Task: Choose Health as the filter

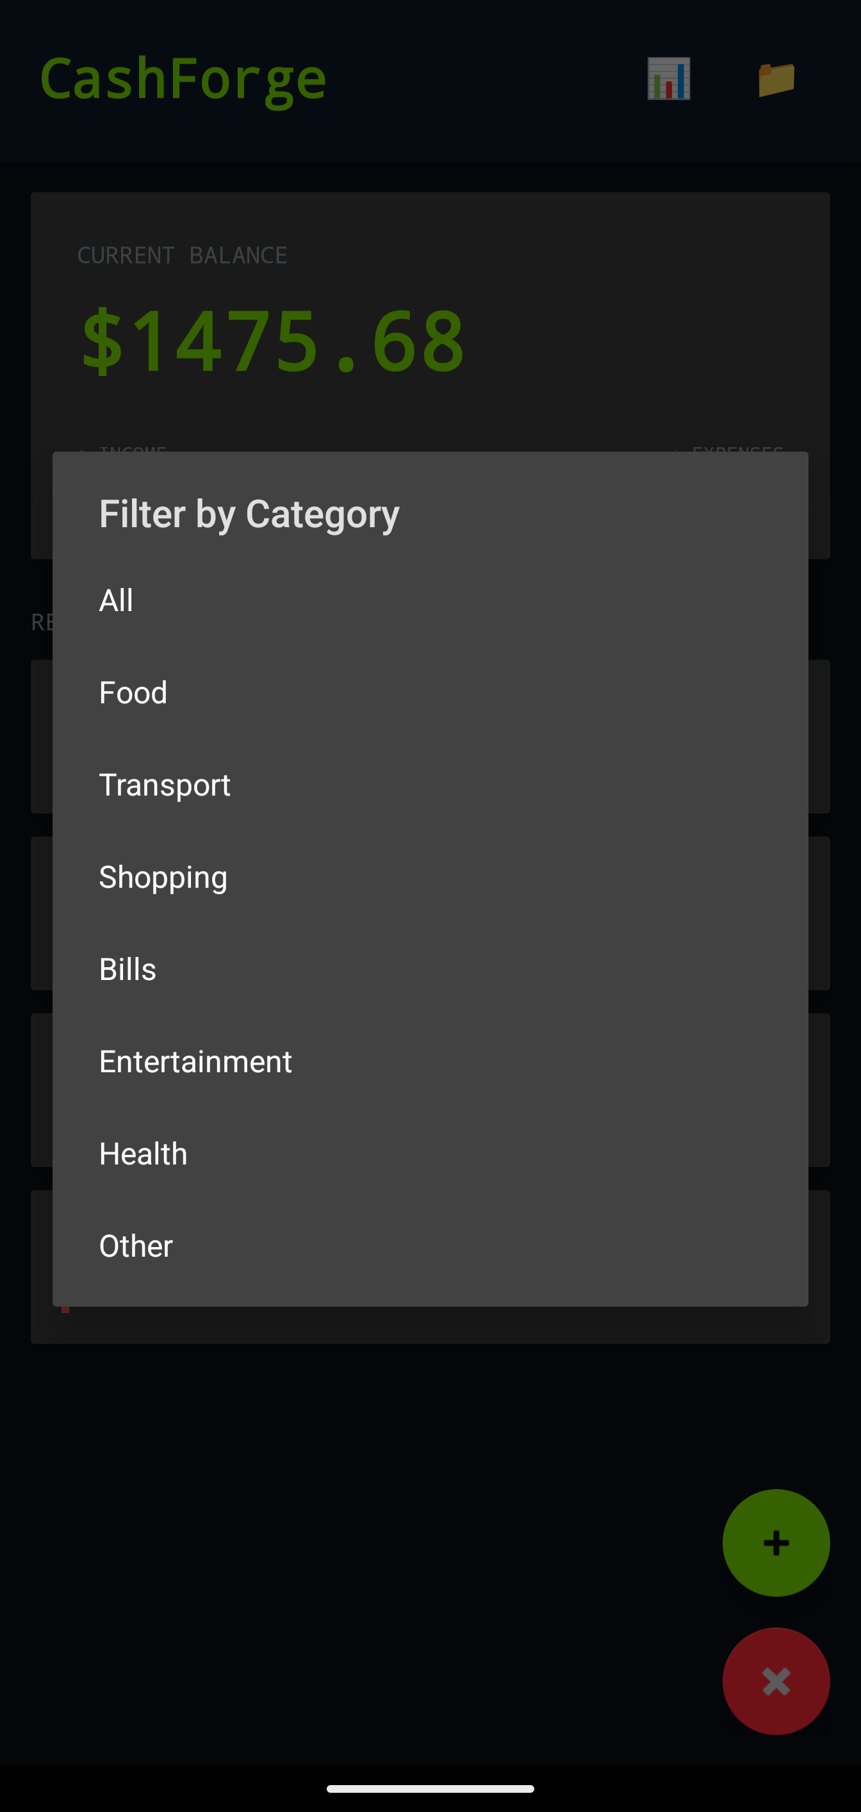Action: pyautogui.click(x=143, y=1154)
